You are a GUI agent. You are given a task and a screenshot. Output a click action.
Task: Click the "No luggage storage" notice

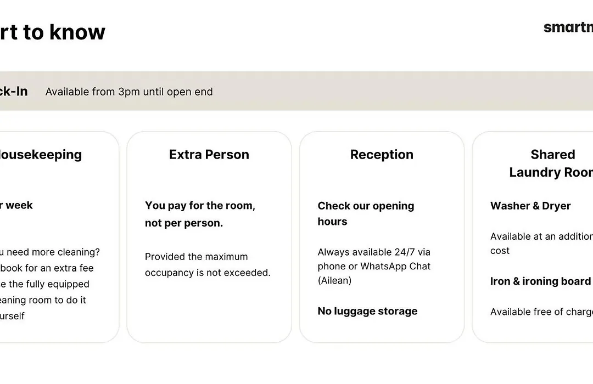point(367,311)
